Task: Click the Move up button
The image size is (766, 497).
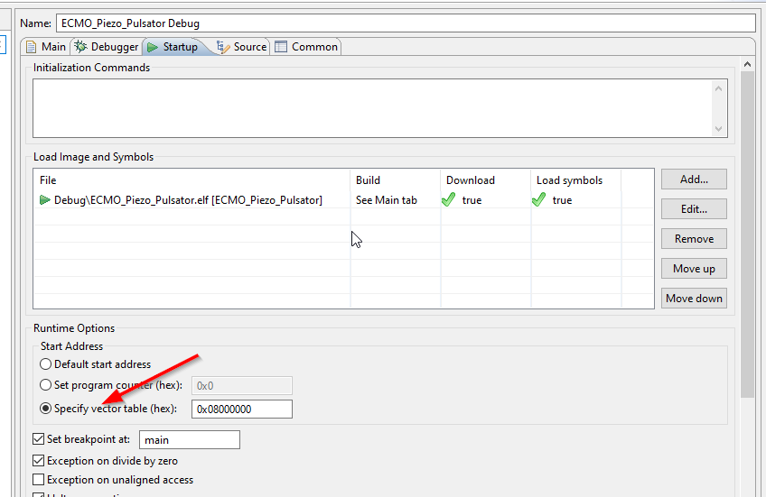Action: click(x=694, y=269)
